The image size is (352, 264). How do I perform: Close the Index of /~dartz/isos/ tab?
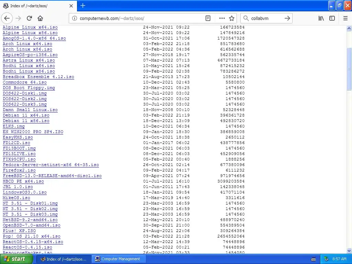point(71,6)
